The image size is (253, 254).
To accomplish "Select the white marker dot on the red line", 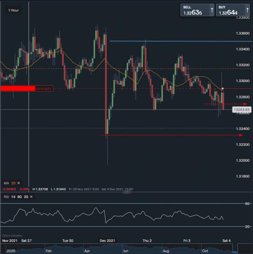I will pyautogui.click(x=222, y=89).
